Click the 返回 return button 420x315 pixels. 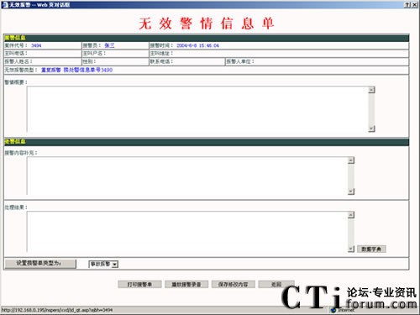coord(276,284)
